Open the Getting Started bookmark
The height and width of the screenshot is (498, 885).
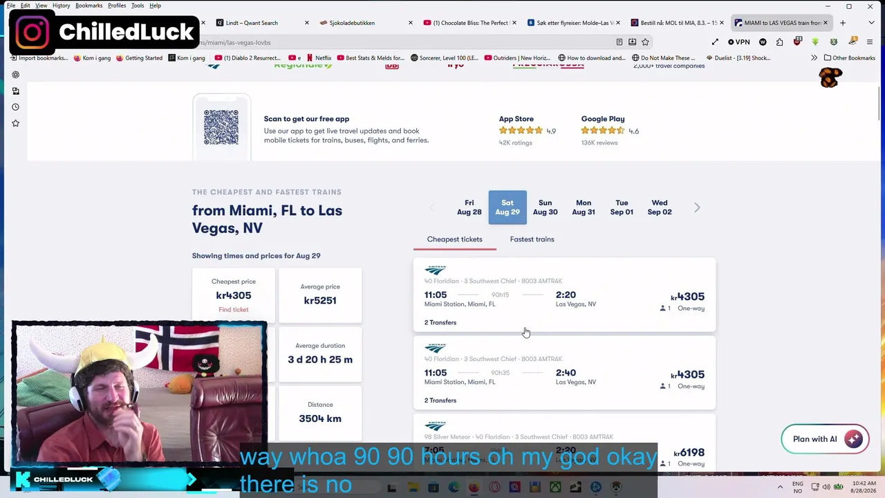(139, 58)
